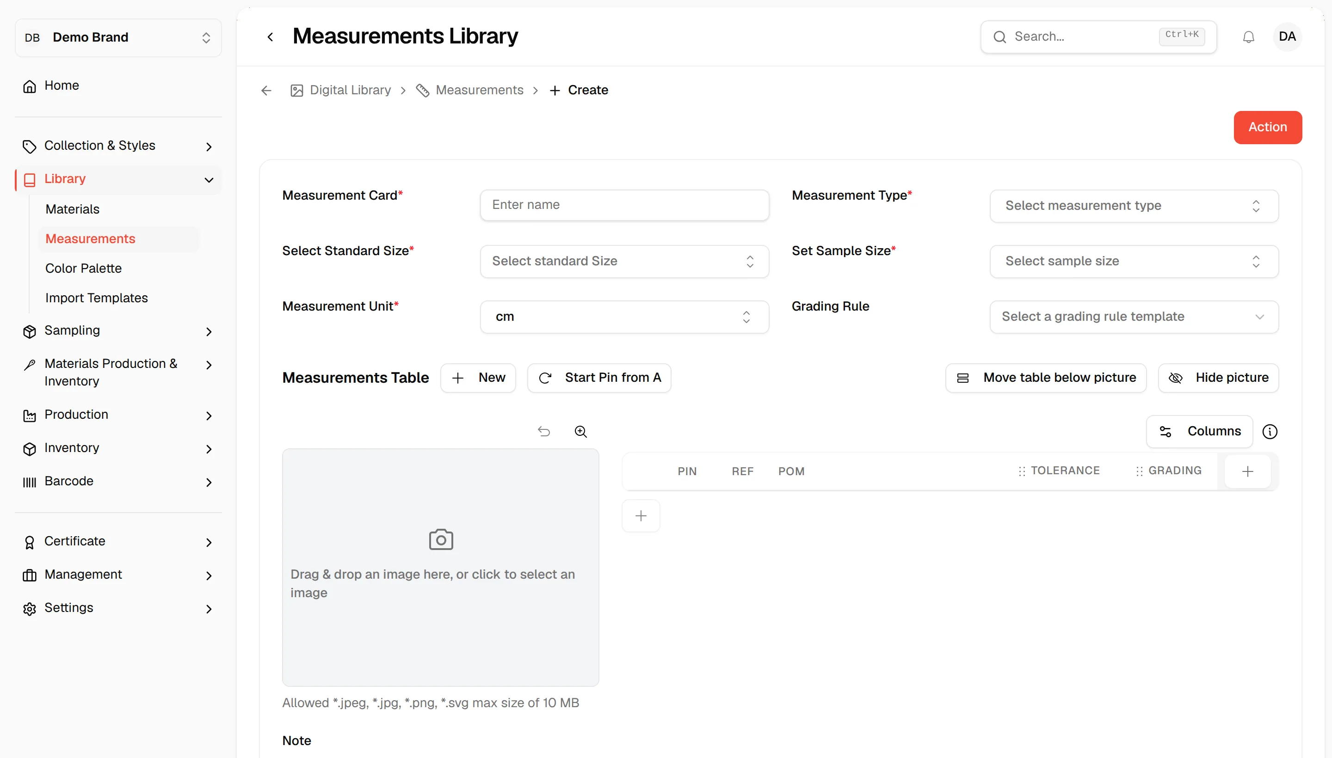Open Select sample size dropdown

point(1134,261)
